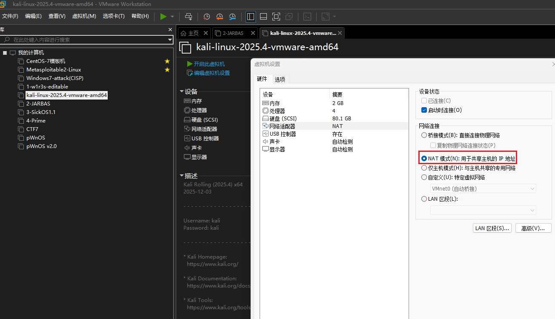Select 2-JARBAS in the library tree
This screenshot has width=555, height=319.
[38, 104]
